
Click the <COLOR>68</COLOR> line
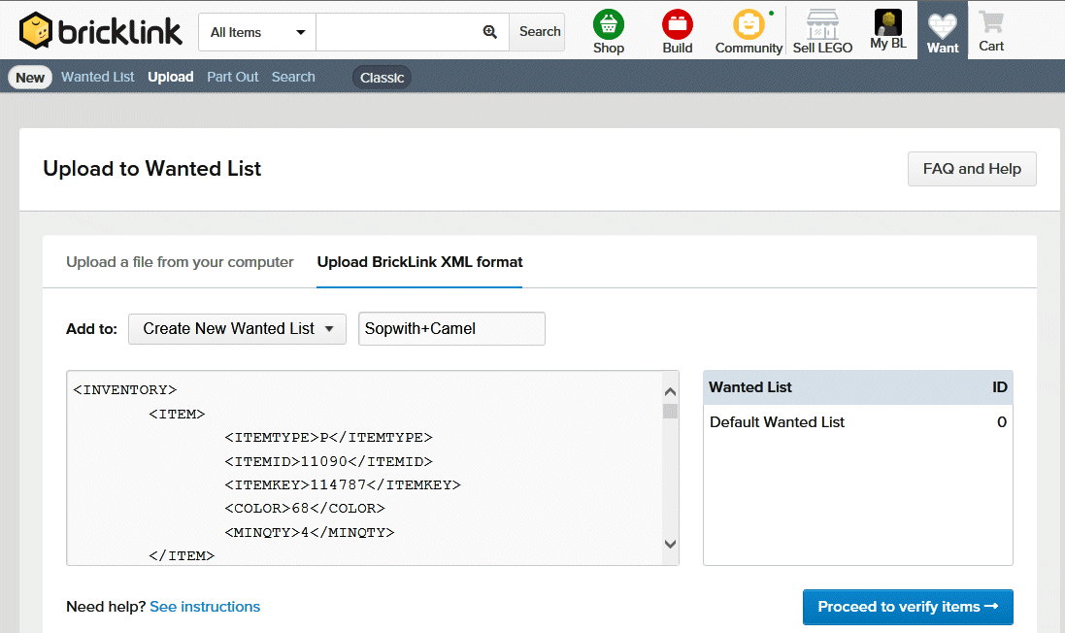coord(305,508)
